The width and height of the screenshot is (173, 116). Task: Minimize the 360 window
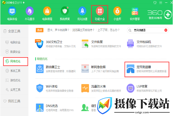166,2
